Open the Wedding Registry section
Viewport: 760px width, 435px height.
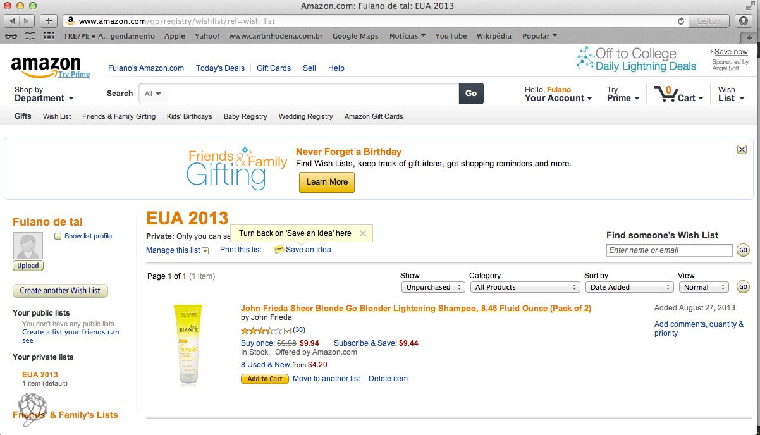[305, 116]
